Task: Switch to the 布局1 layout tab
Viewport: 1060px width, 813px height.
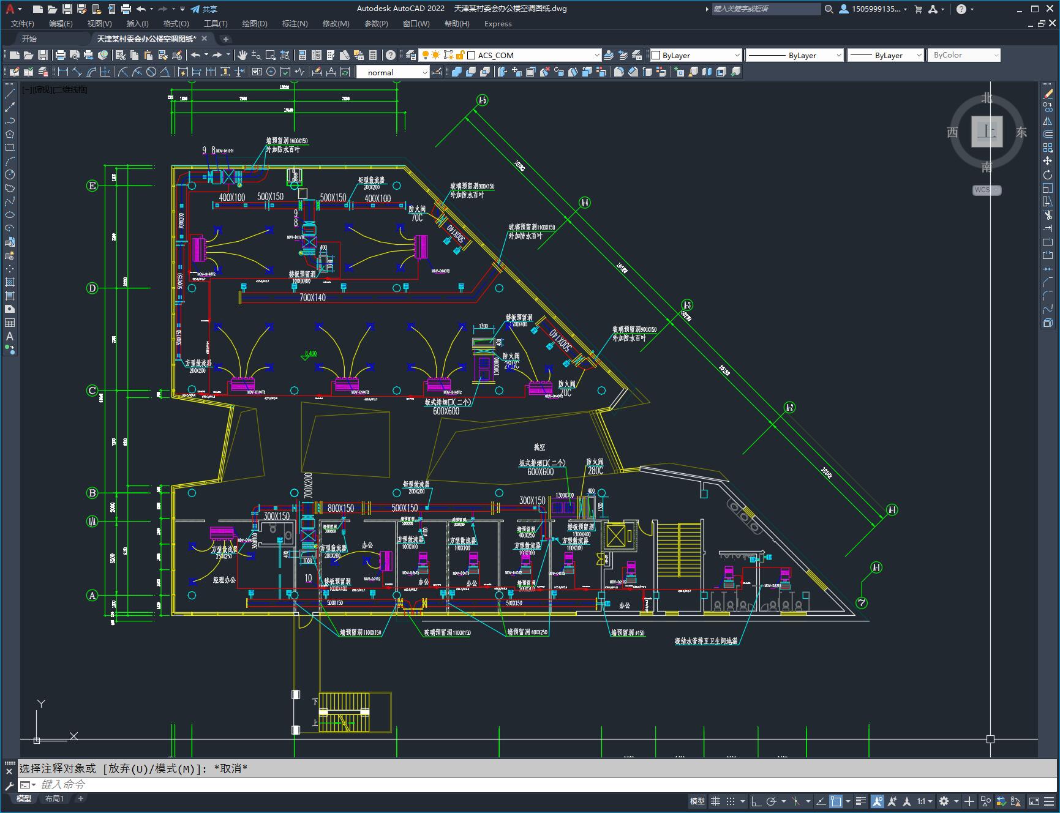Action: [x=54, y=798]
